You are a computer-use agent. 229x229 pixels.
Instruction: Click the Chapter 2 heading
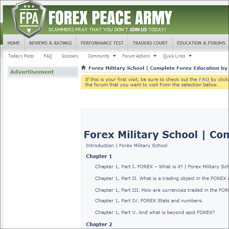(x=99, y=224)
